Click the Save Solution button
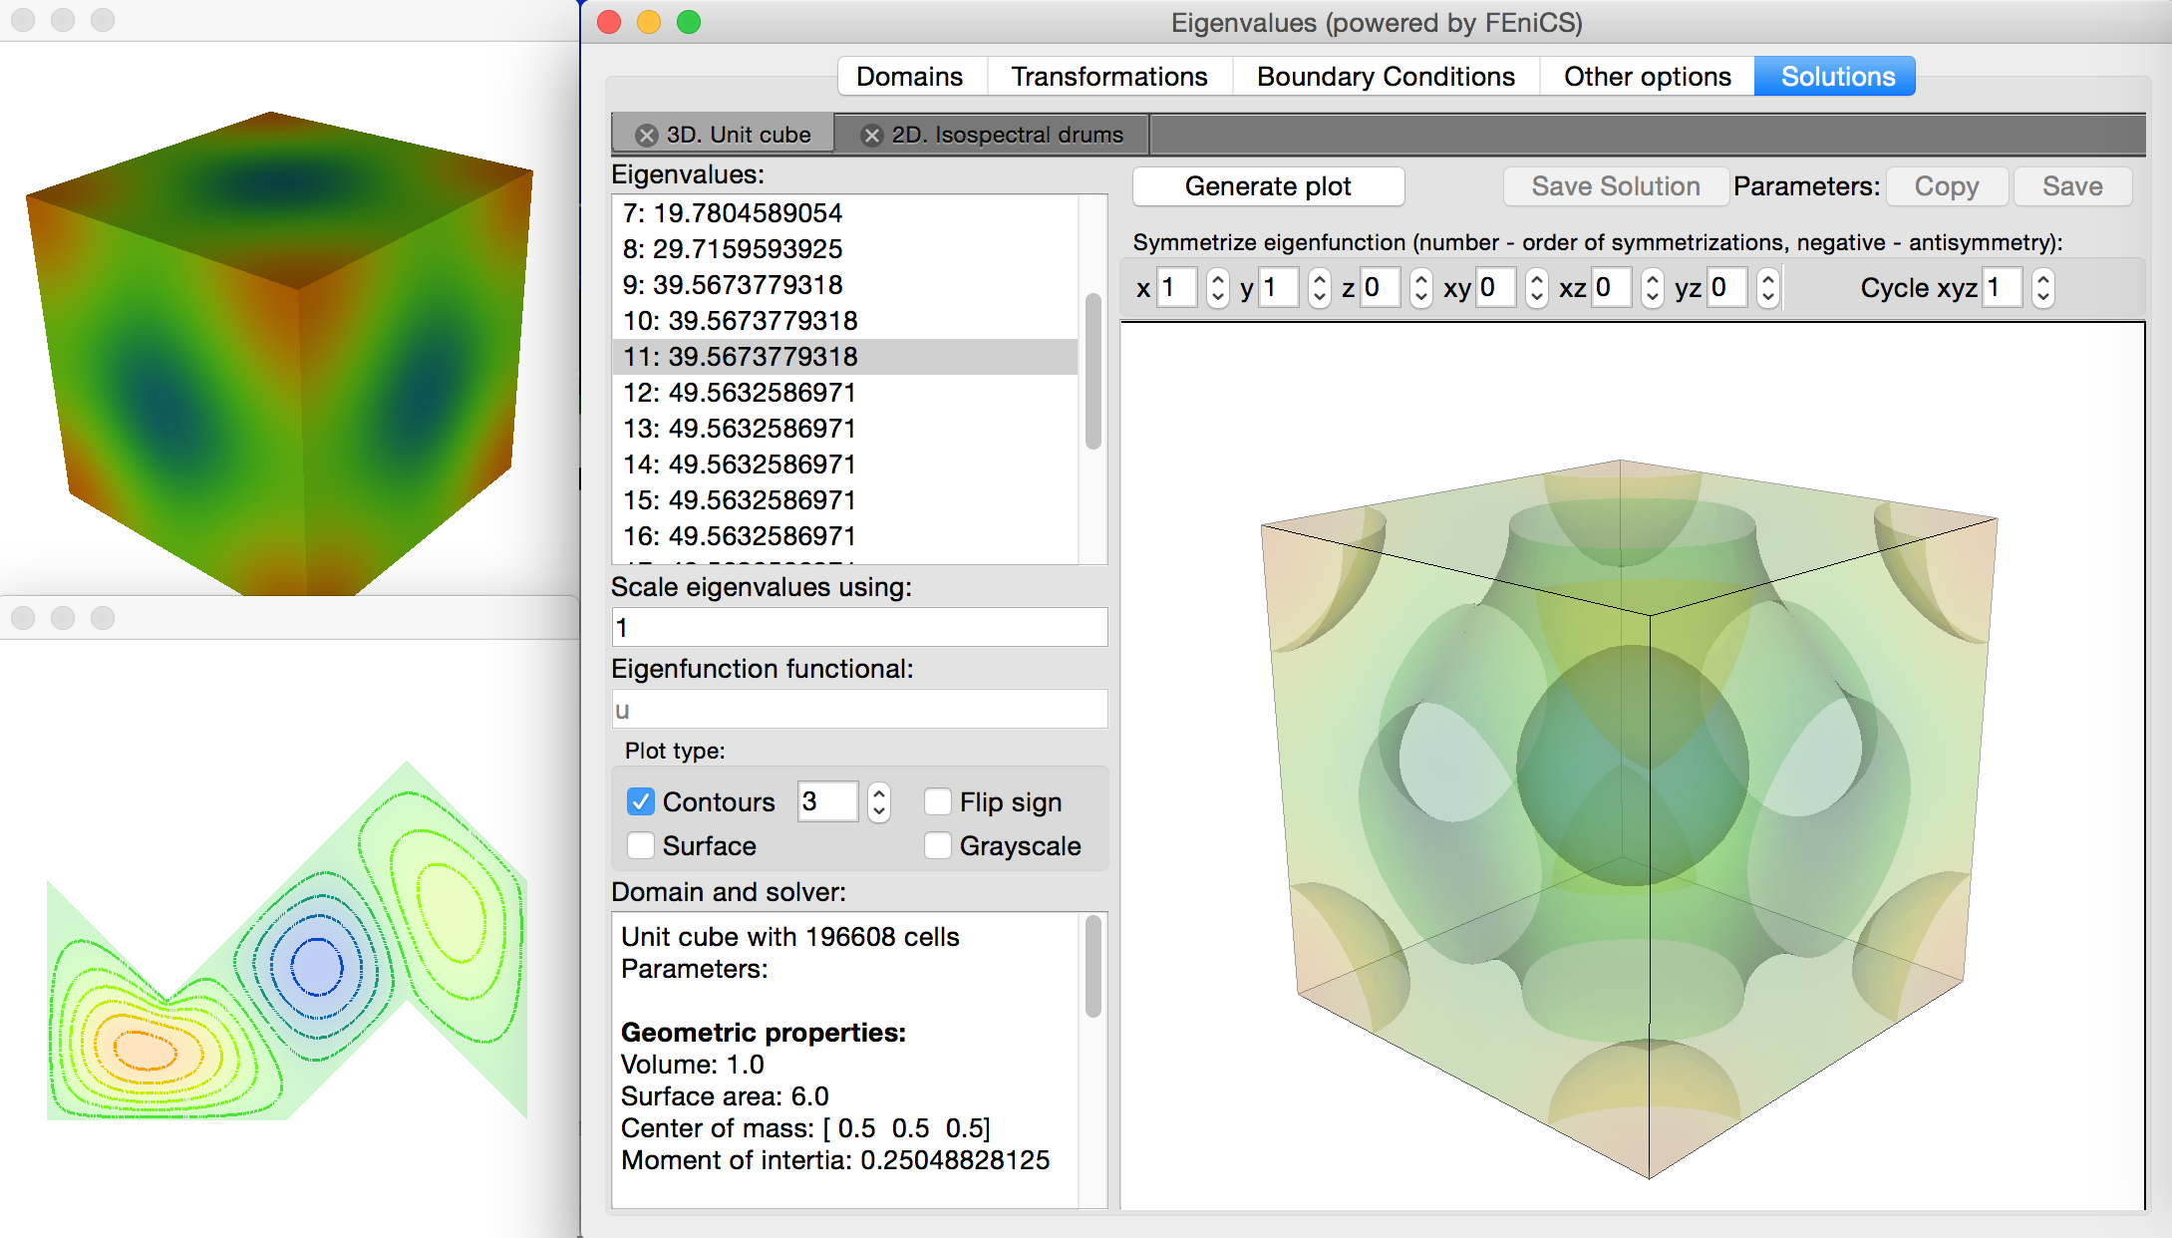 click(x=1615, y=186)
